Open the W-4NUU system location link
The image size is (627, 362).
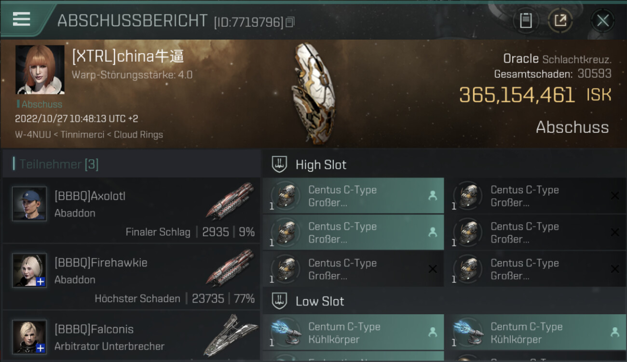tap(32, 135)
